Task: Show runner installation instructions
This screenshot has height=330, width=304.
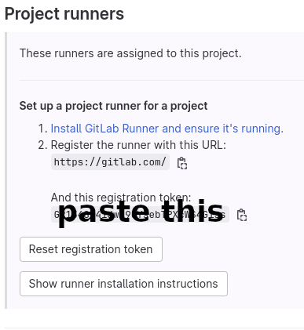Action: point(123,284)
